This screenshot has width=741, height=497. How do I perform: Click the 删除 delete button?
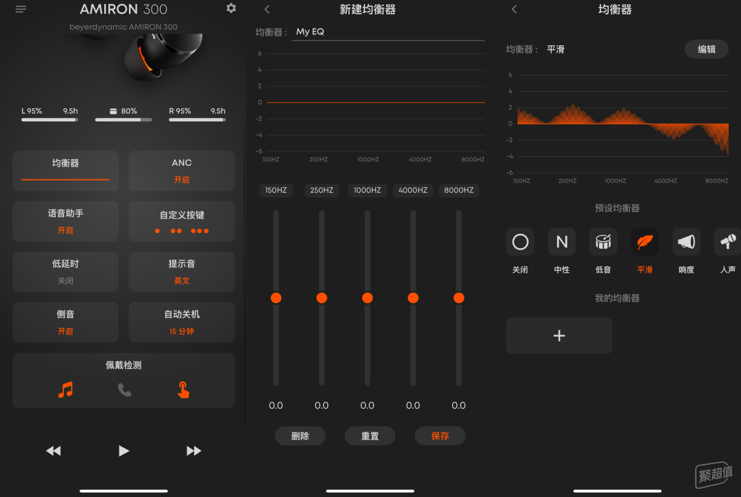300,436
